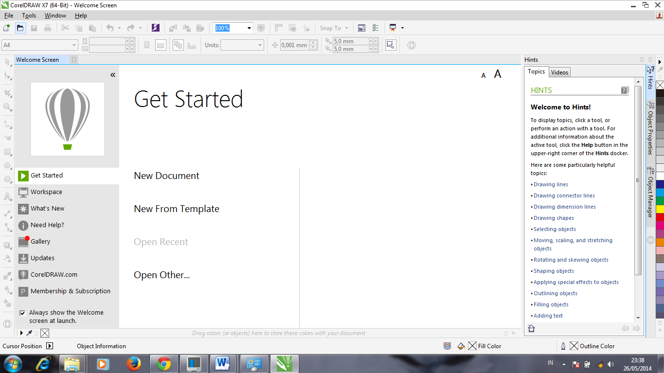
Task: Select the larger text size A
Action: (498, 74)
